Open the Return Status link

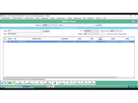[123, 34]
